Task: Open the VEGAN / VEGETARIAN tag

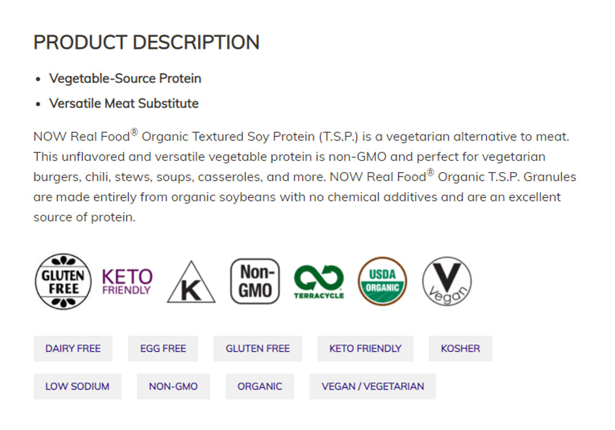Action: point(373,386)
